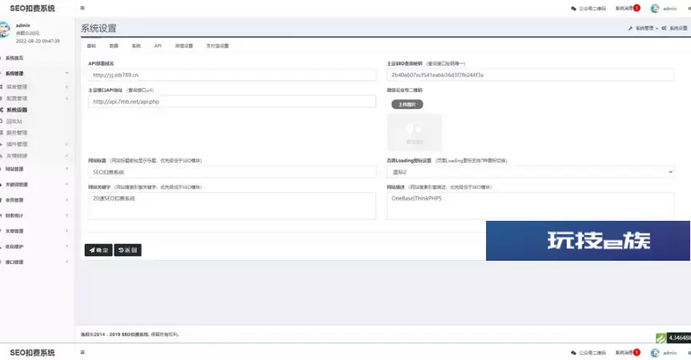Click the wrench icon in the breadcrumb
This screenshot has width=691, height=360.
pos(630,28)
